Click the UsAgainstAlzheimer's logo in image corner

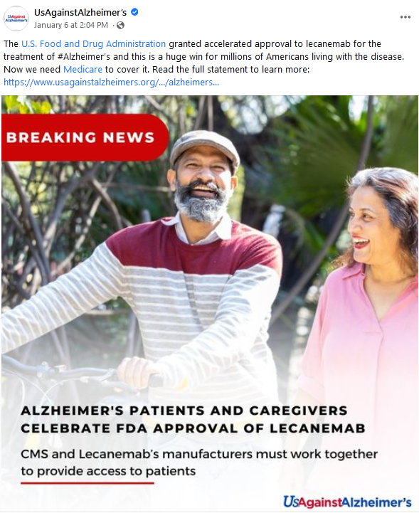click(347, 502)
